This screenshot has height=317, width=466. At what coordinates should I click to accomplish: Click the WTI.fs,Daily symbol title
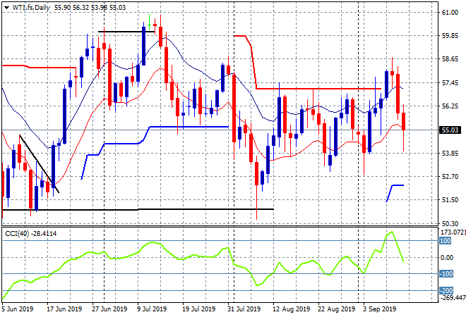(31, 8)
